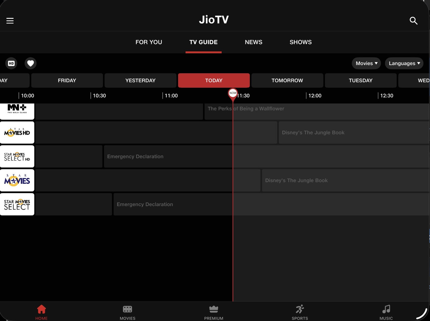
Task: Open MOVIES in bottom navigation
Action: pyautogui.click(x=128, y=312)
